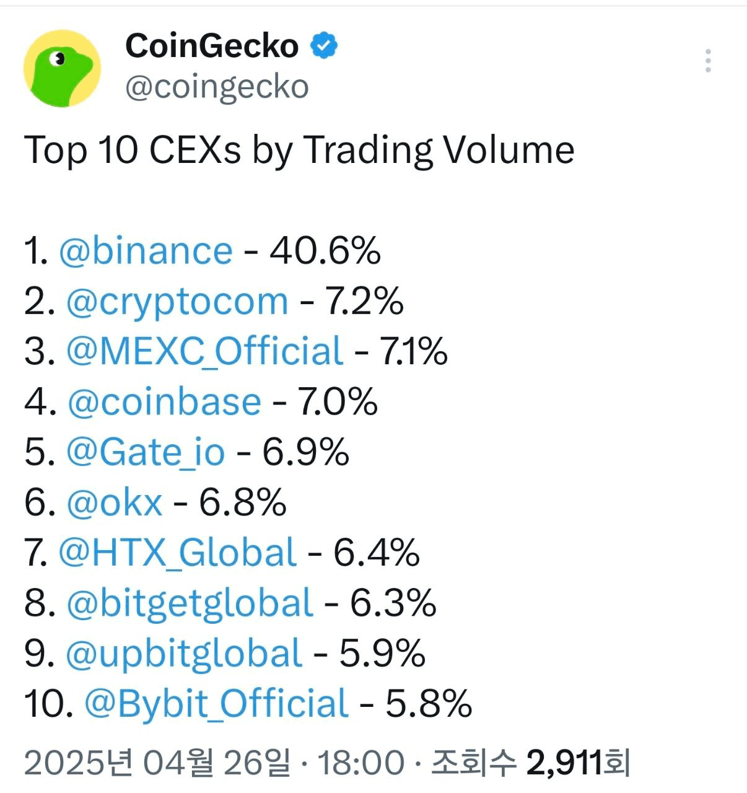Open the @upbitglobal mention
Image resolution: width=747 pixels, height=793 pixels.
tap(184, 654)
